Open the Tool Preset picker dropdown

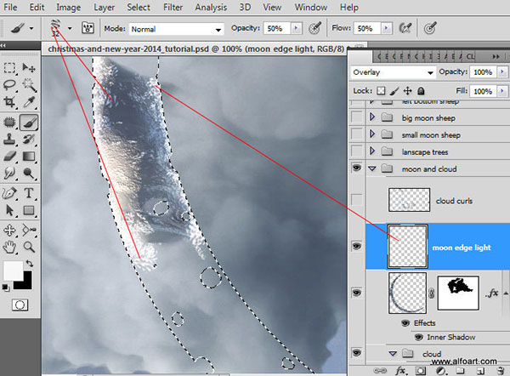[x=31, y=29]
